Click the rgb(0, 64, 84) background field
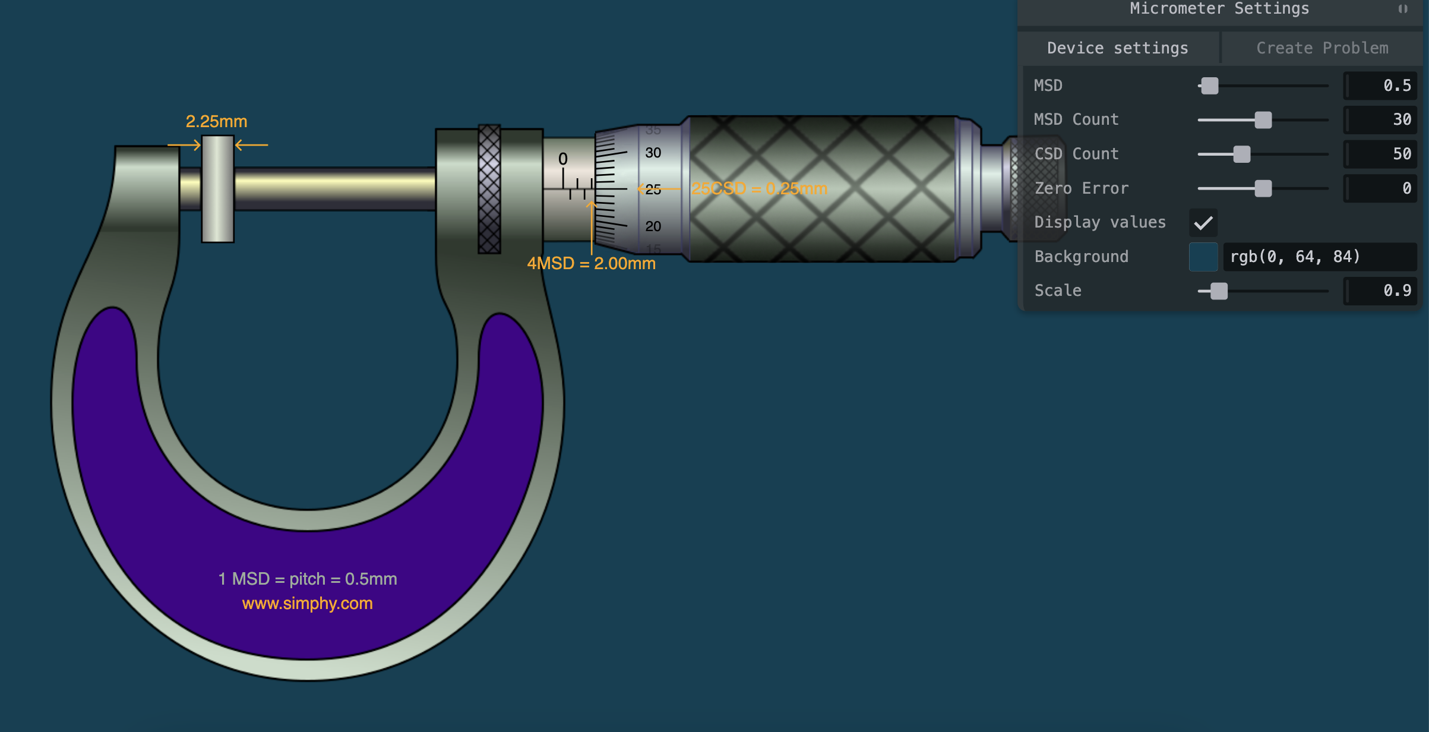Viewport: 1429px width, 732px height. [1320, 257]
